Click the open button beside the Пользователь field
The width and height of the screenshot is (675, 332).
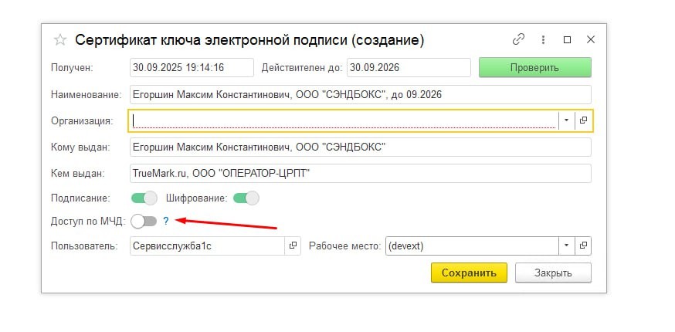click(x=293, y=246)
